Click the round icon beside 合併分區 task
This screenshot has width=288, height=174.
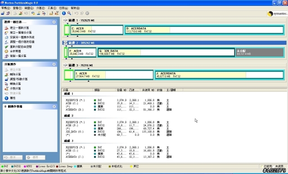pos(6,51)
